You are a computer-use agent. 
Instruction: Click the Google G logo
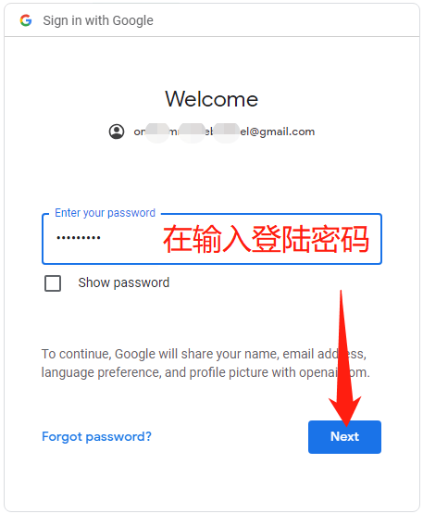click(26, 20)
